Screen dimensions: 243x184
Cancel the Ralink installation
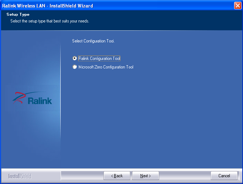[224, 176]
